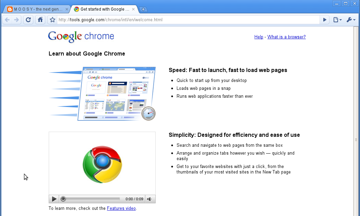Click 'Runs web applications faster than ever'
This screenshot has height=216, width=360.
214,96
